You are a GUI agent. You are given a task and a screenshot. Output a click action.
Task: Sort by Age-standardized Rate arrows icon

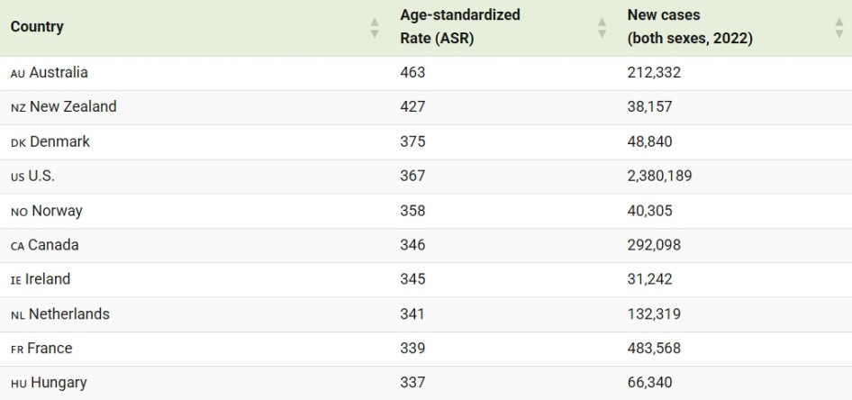(x=602, y=28)
